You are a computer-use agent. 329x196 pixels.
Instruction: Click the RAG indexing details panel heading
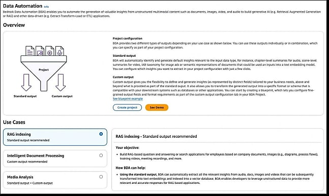[x=156, y=136]
